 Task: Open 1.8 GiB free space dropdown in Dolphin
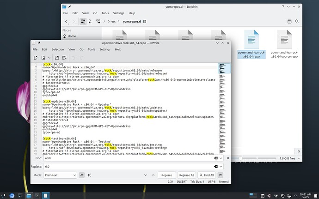290,158
